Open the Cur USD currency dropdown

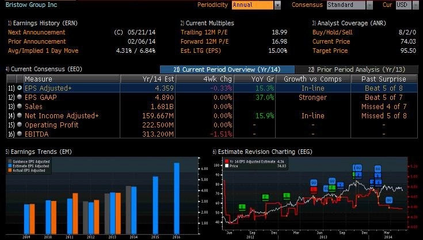tap(416, 5)
